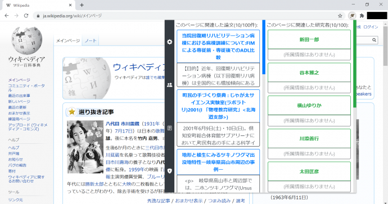The width and height of the screenshot is (388, 204).
Task: Open メインページ in the left sidebar
Action: pos(19,80)
